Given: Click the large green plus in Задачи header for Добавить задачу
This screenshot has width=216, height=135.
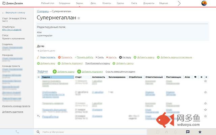Looking at the screenshot, I should (55, 72).
